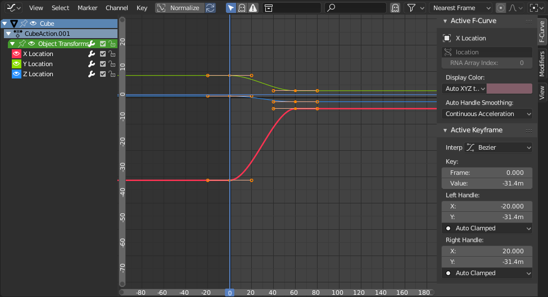Click the only show errors warning icon
Viewport: 548px width, 297px height.
point(253,8)
